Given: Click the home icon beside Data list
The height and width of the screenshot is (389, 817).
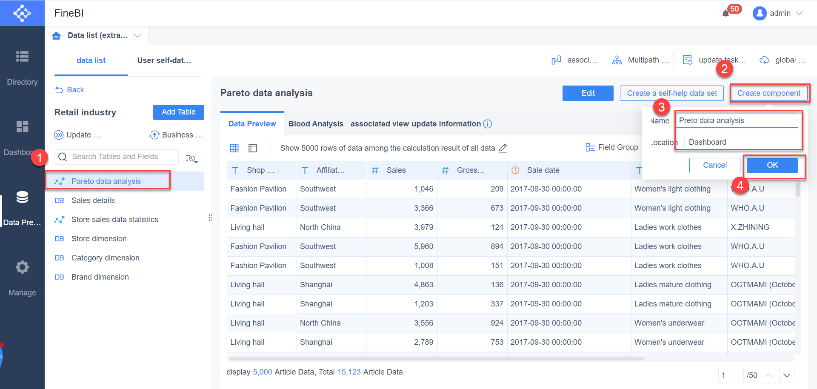Looking at the screenshot, I should tap(56, 36).
